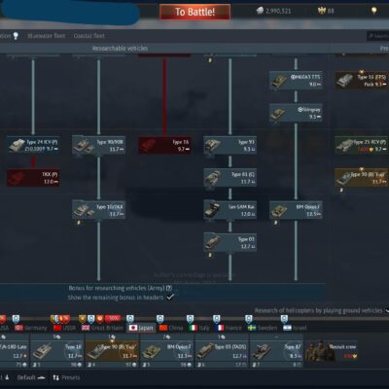Open Presets menu
Viewport: 389px width, 389px height.
coord(67,377)
